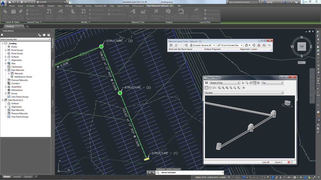Click Customization hamburger icon in status bar
The height and width of the screenshot is (180, 321).
pyautogui.click(x=319, y=177)
